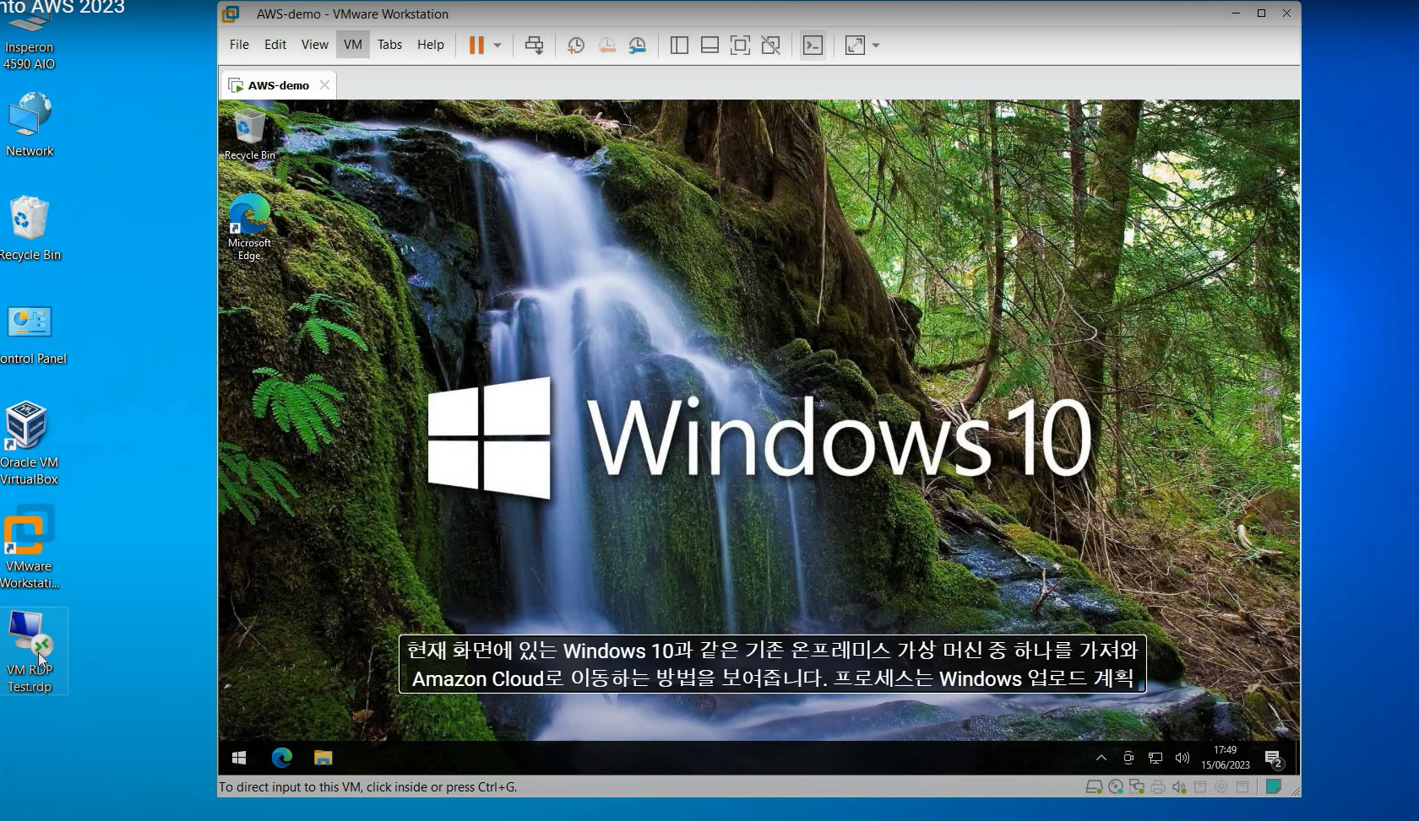Click the Meet Now tray icon

point(1128,758)
